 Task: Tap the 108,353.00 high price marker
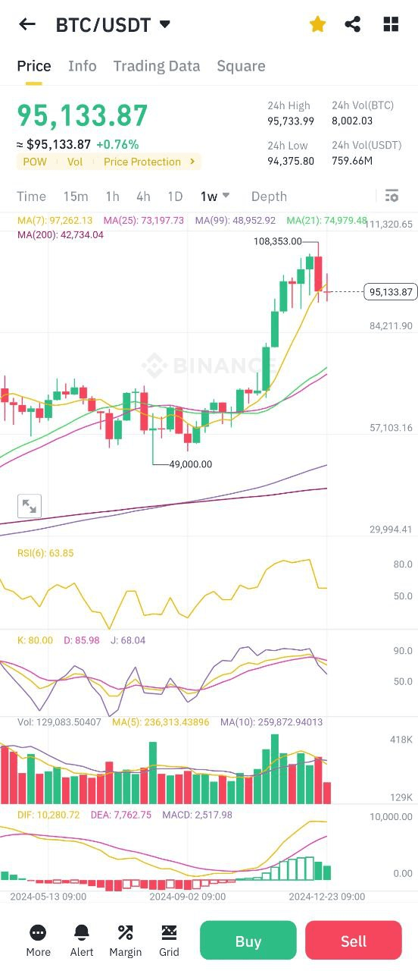tap(278, 242)
